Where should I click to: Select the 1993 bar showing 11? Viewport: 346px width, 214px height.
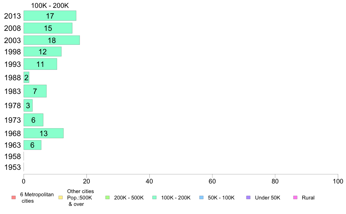40,64
